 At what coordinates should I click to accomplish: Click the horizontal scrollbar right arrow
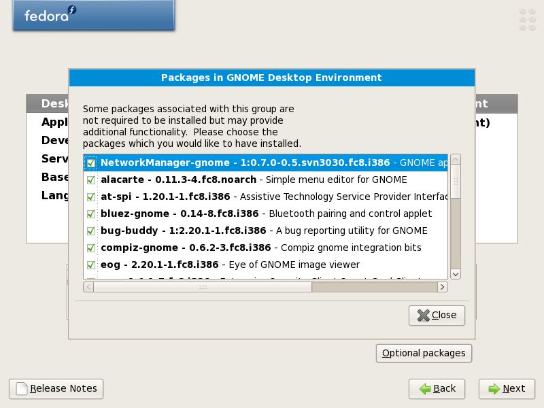(443, 287)
